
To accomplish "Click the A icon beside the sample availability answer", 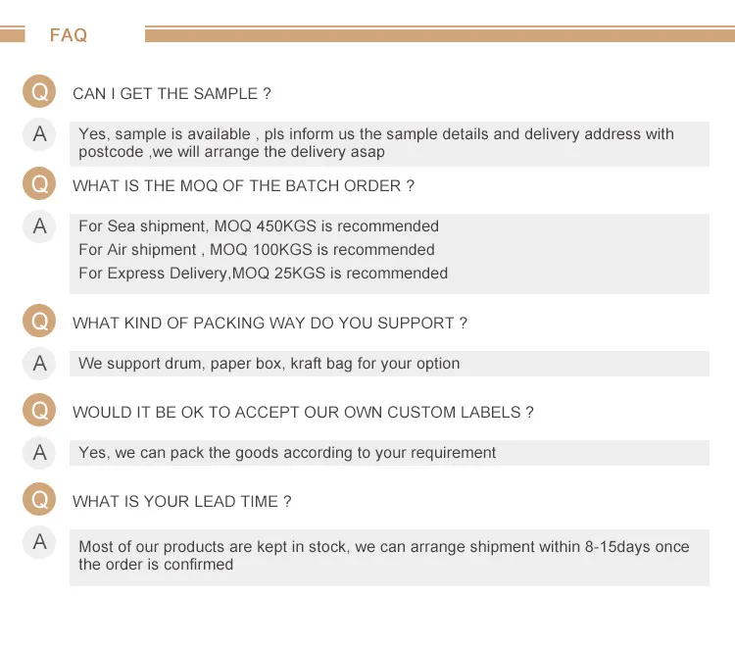I will [39, 134].
